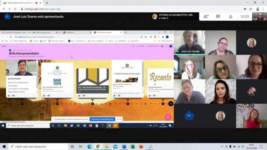Click the COMPARTILHAR button on Padlet

(x=153, y=46)
